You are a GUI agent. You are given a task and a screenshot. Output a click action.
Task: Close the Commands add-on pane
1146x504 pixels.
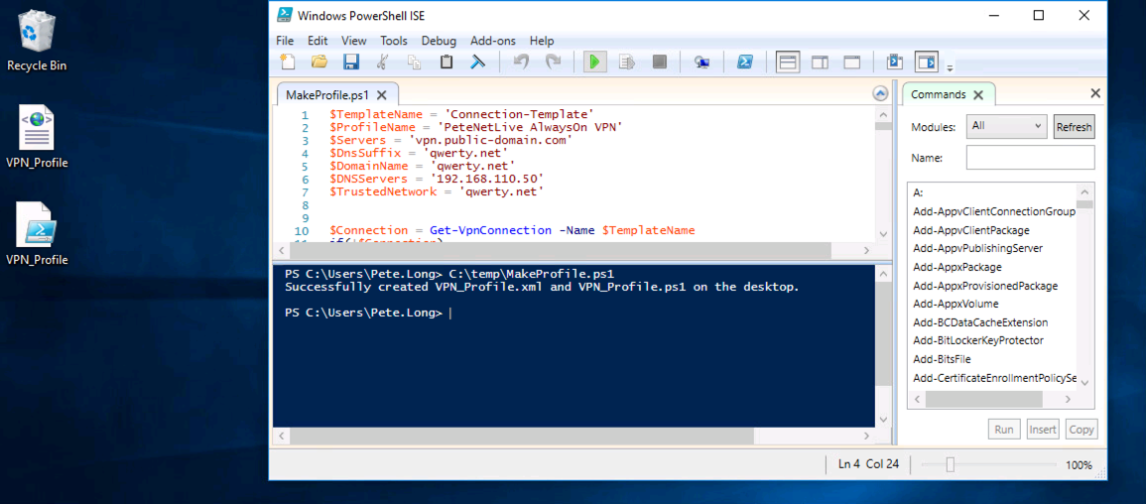coord(1094,93)
